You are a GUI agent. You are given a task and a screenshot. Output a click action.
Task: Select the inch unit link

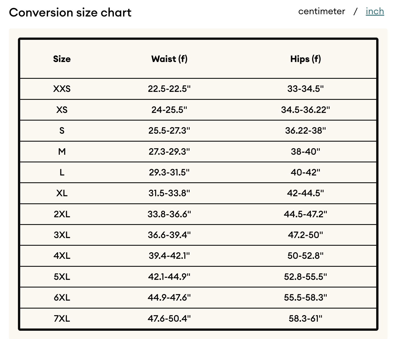coord(375,11)
